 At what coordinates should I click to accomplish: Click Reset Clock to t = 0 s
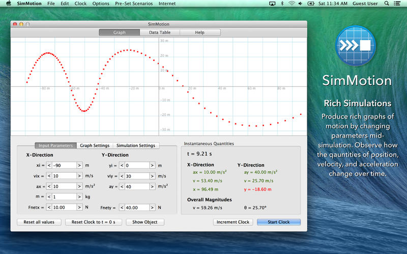click(x=94, y=222)
